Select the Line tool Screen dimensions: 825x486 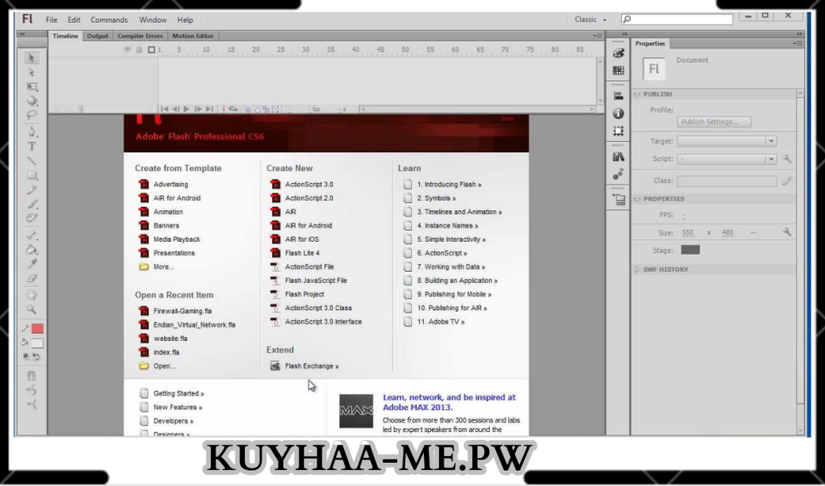tap(31, 160)
